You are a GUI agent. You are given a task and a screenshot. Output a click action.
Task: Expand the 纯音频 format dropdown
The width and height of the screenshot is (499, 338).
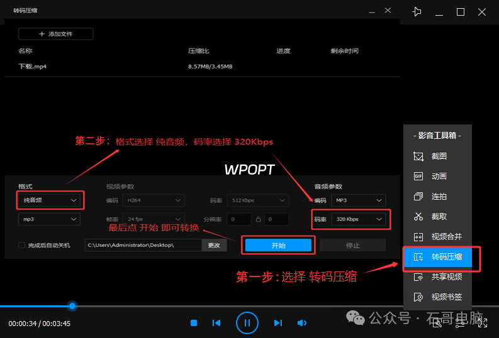pos(49,200)
